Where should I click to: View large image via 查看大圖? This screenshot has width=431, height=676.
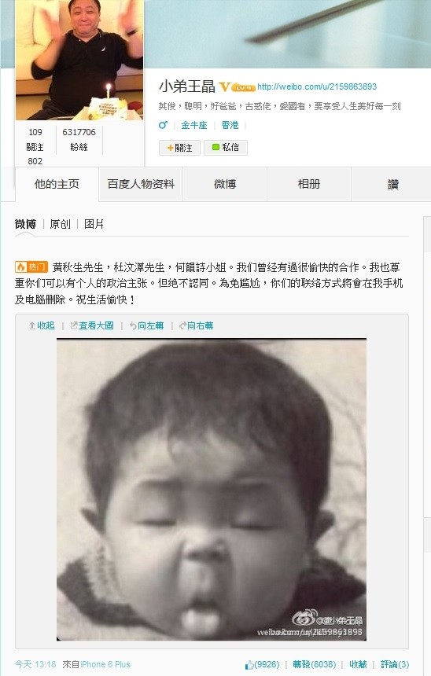point(92,325)
